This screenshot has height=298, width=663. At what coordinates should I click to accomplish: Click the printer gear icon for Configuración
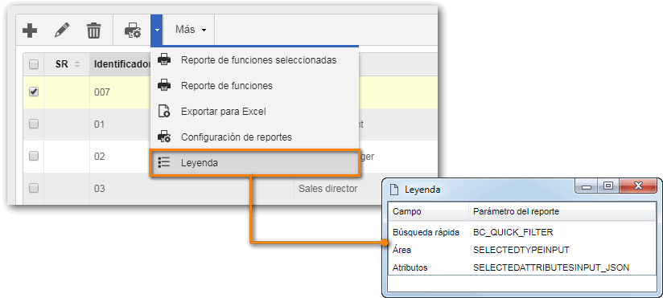click(164, 137)
